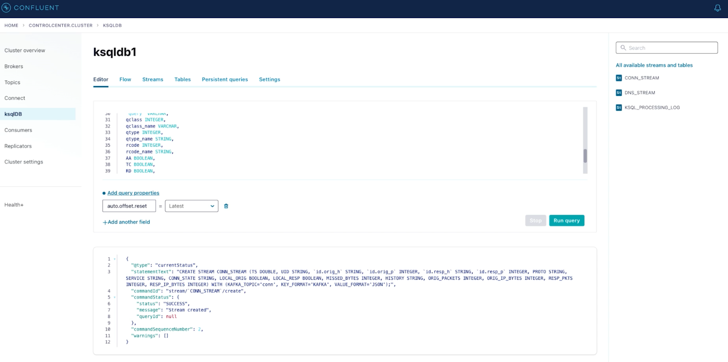728x362 pixels.
Task: Open the Tables tab
Action: coord(182,79)
